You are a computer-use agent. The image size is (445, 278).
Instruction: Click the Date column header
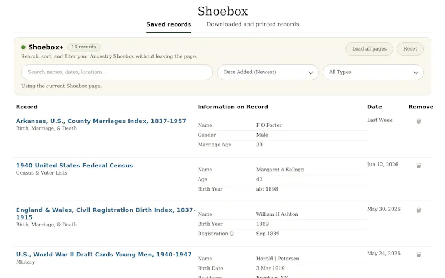pyautogui.click(x=374, y=107)
